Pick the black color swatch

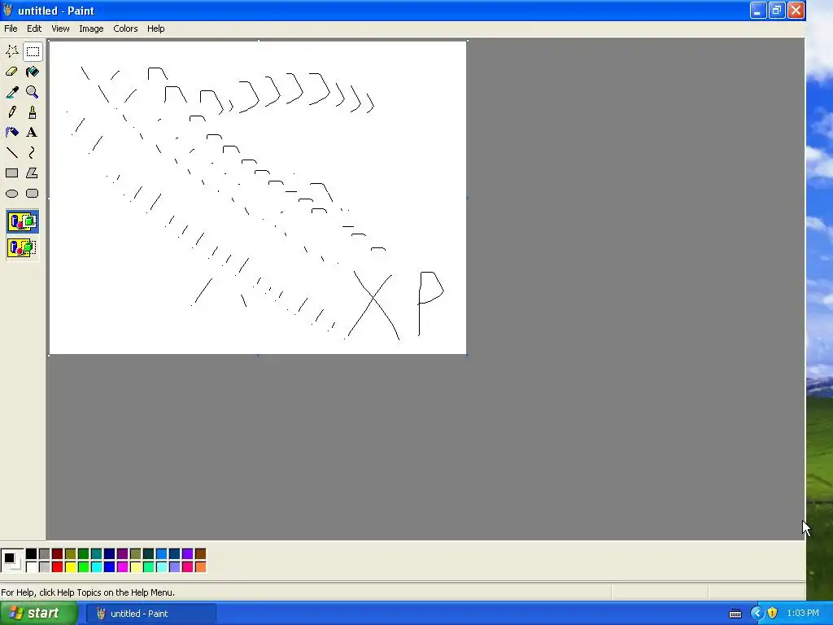click(32, 554)
